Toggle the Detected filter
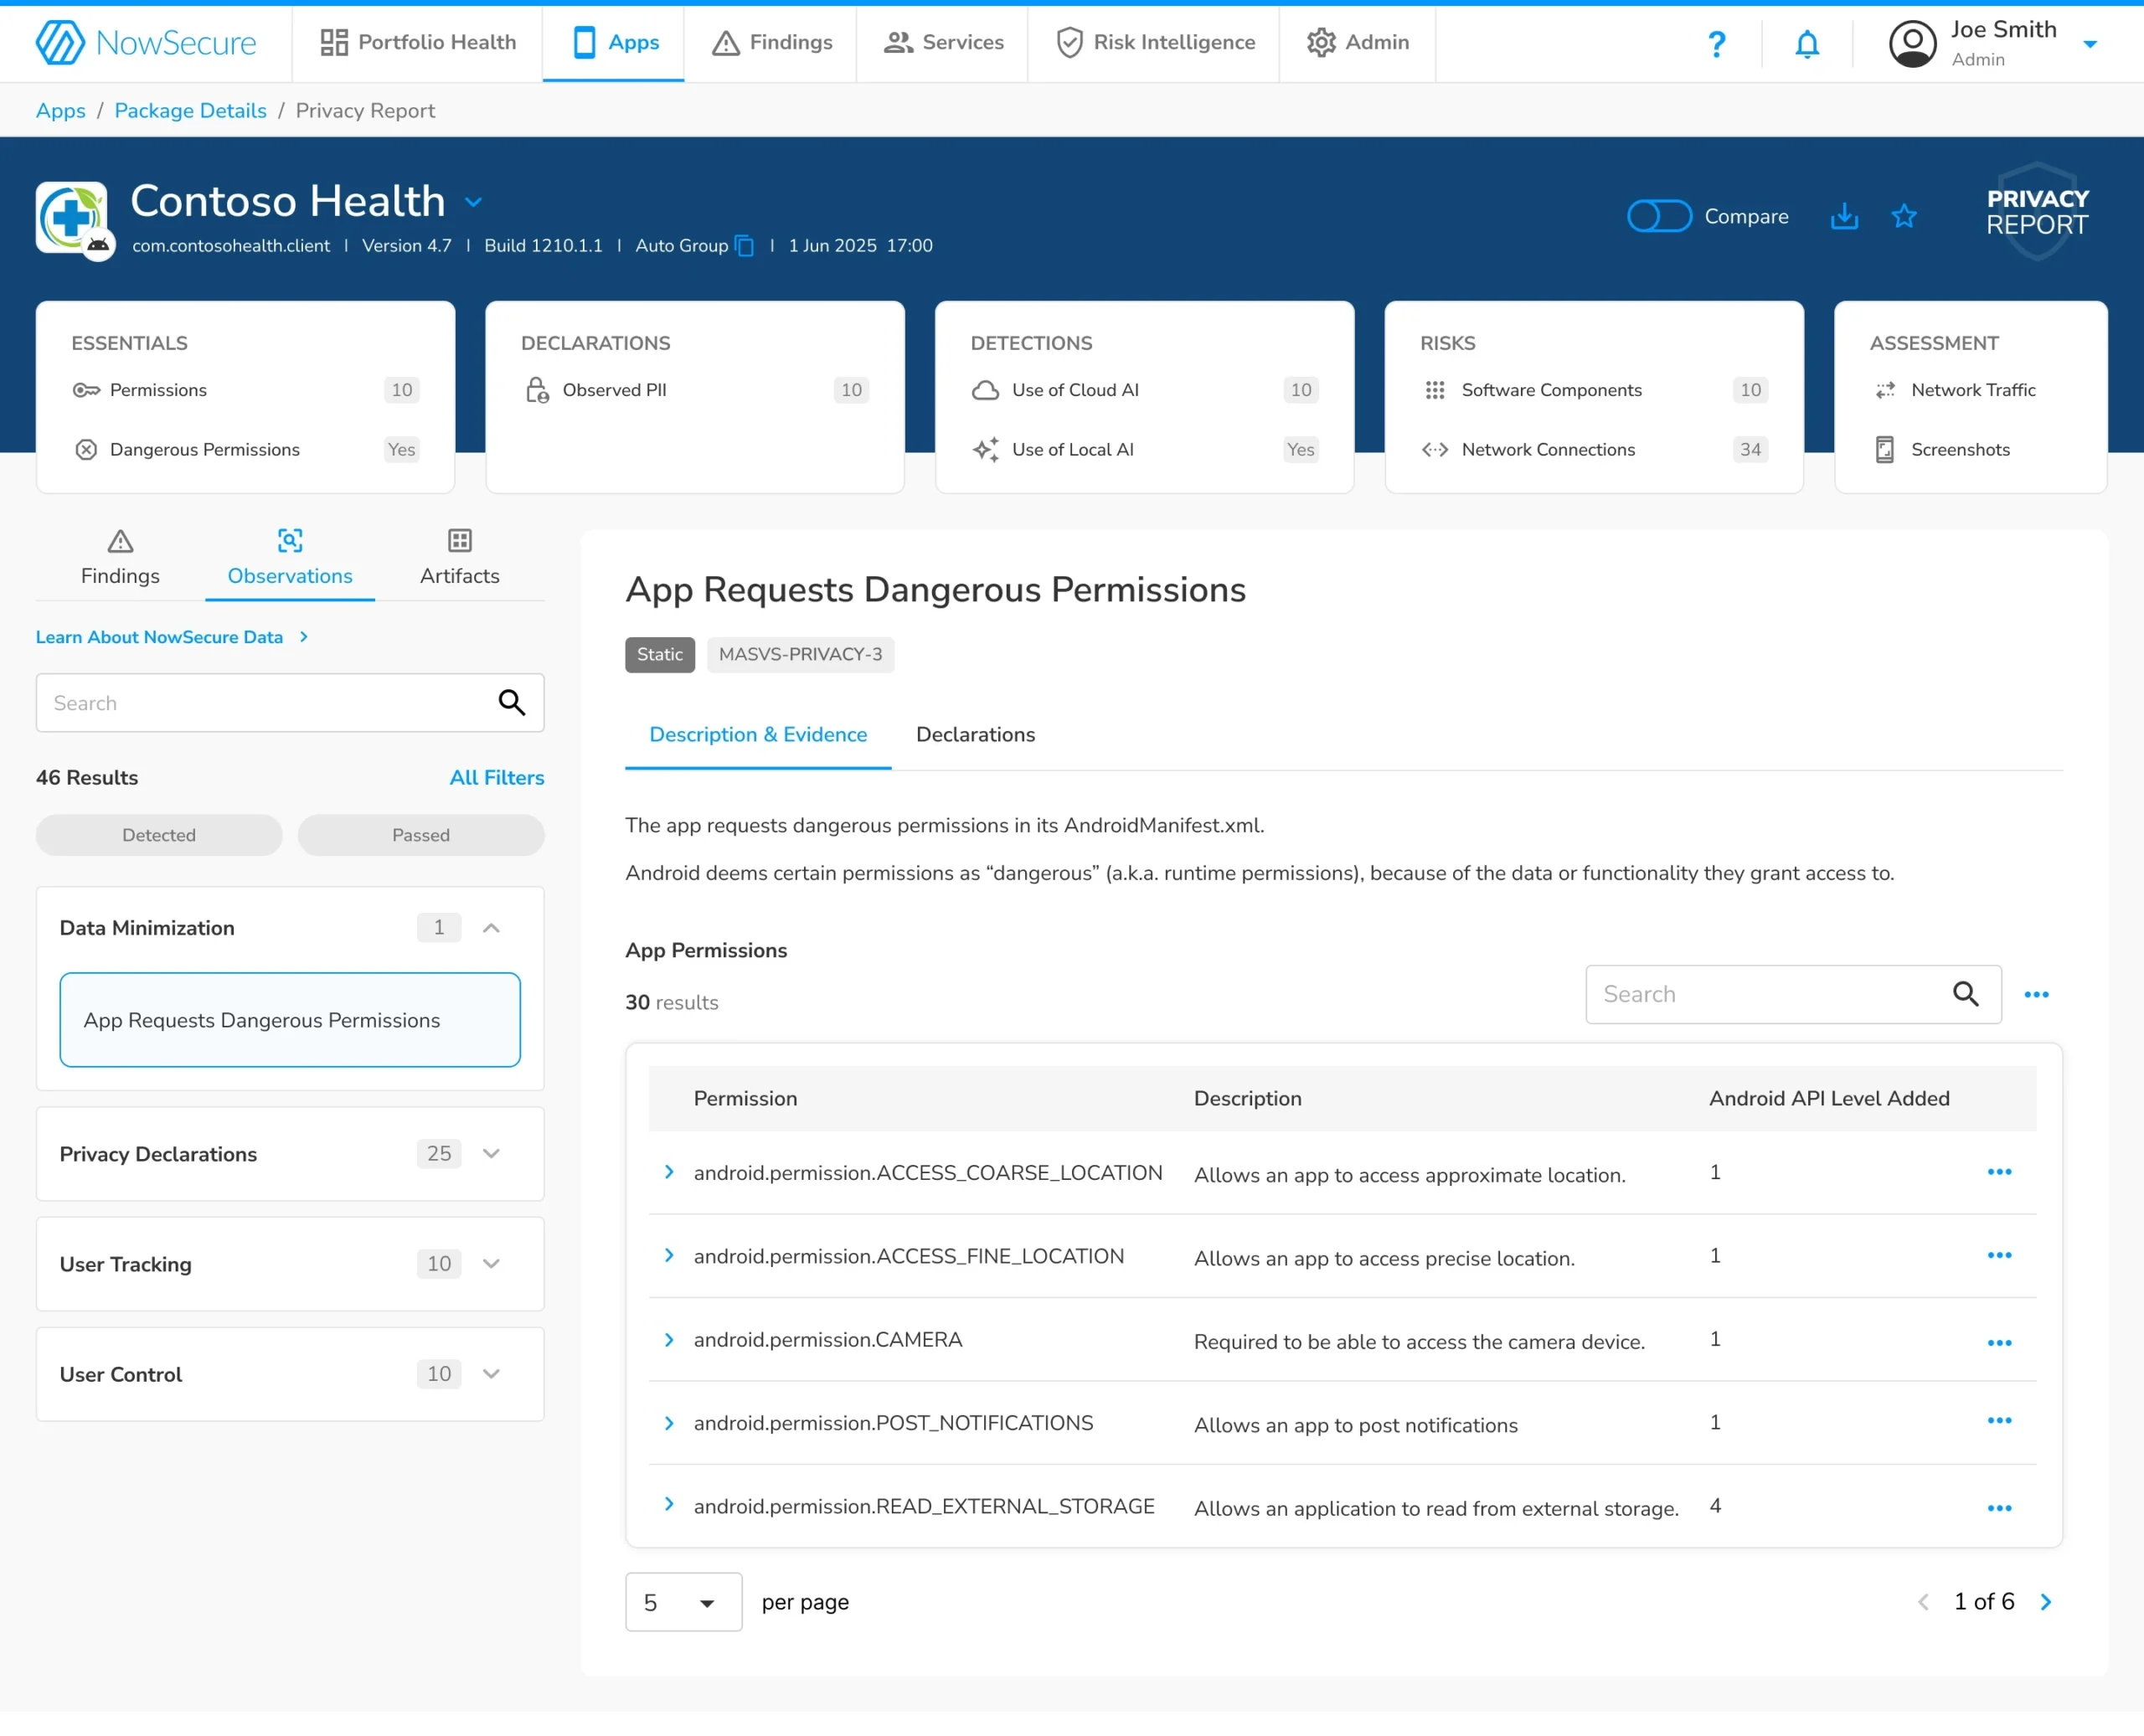The image size is (2144, 1736). (158, 835)
